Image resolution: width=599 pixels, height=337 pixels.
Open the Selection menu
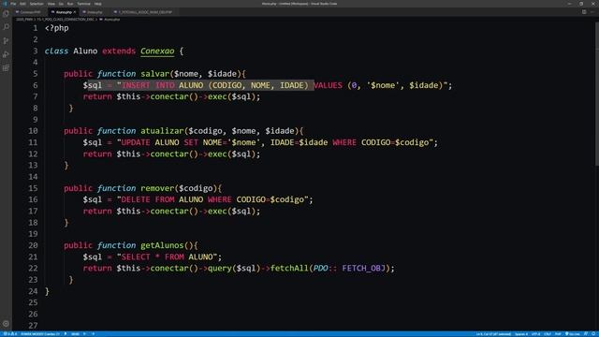[x=37, y=4]
